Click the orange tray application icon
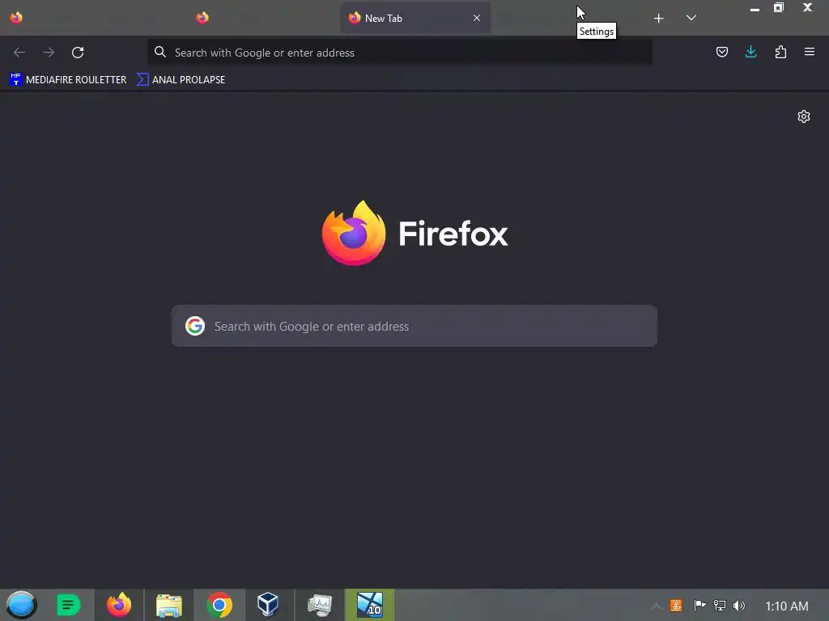 676,605
